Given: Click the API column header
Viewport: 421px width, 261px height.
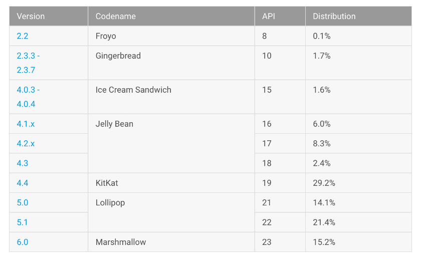Looking at the screenshot, I should tap(269, 16).
